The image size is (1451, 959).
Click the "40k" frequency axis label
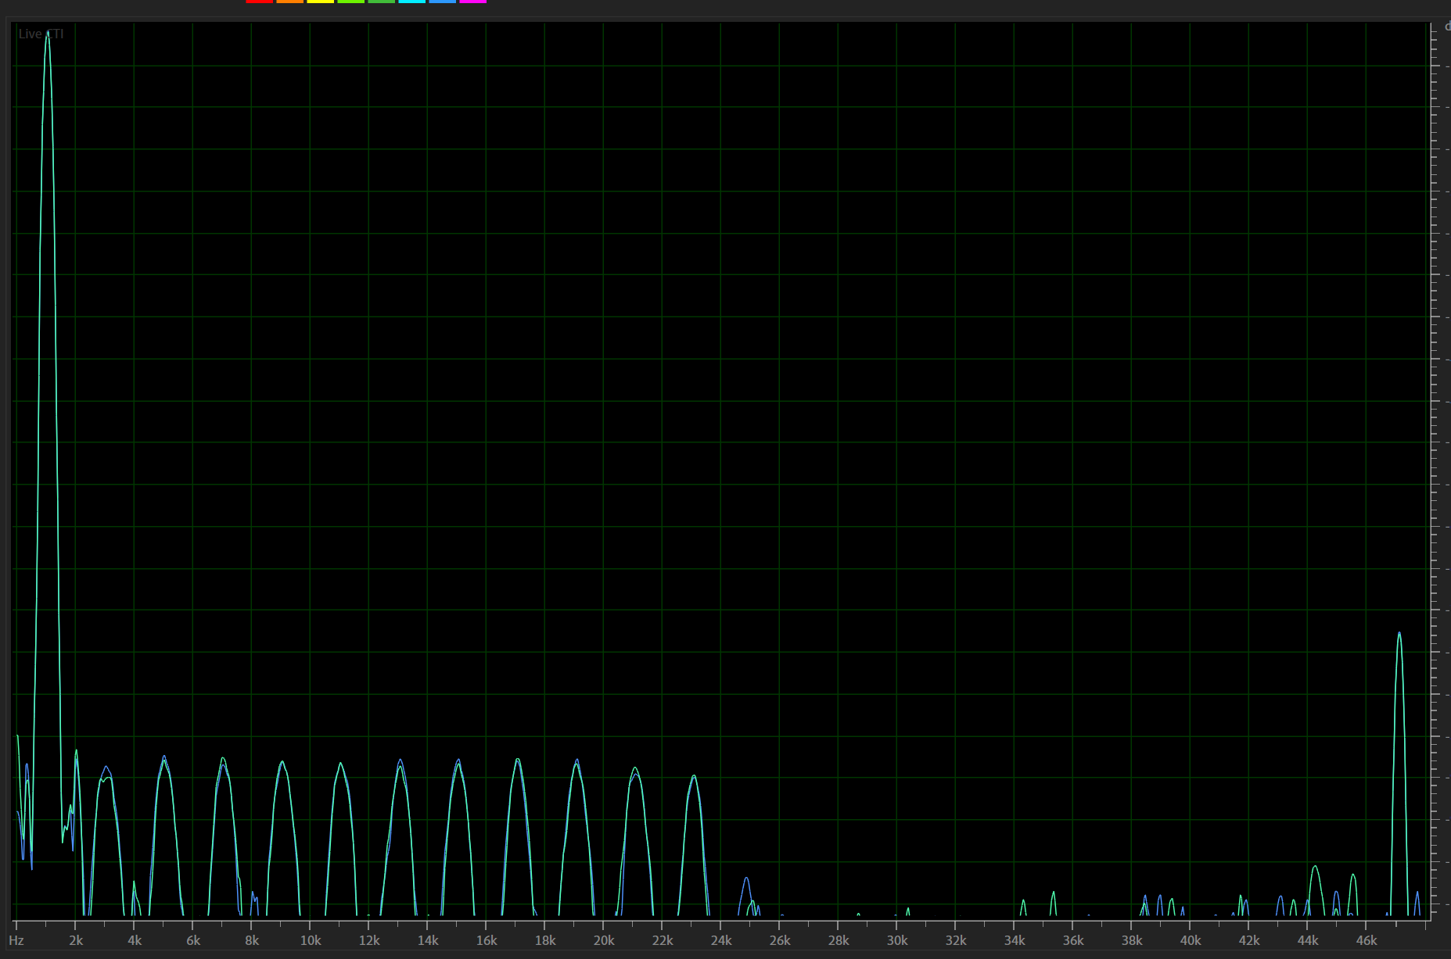tap(1191, 940)
